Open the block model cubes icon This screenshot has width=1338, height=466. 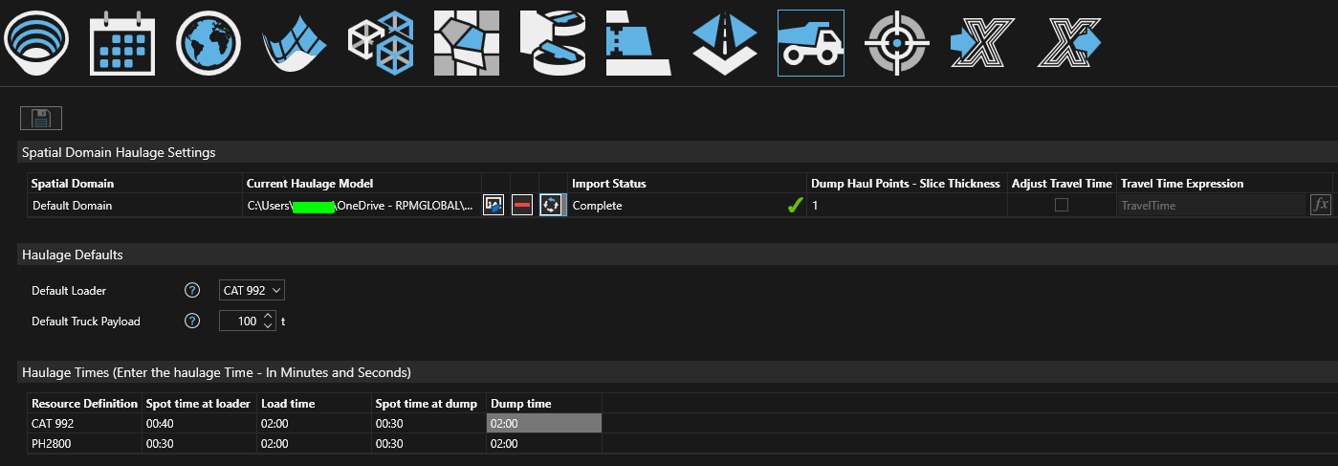(380, 43)
